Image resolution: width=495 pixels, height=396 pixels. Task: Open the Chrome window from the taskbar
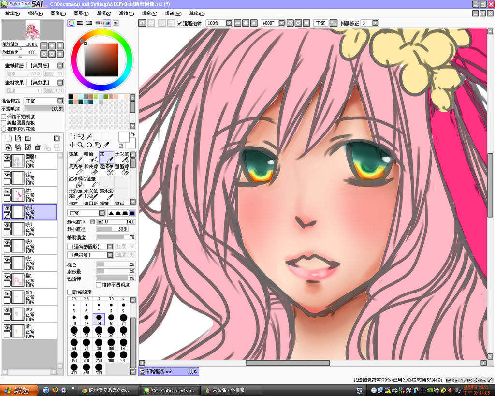coord(108,390)
